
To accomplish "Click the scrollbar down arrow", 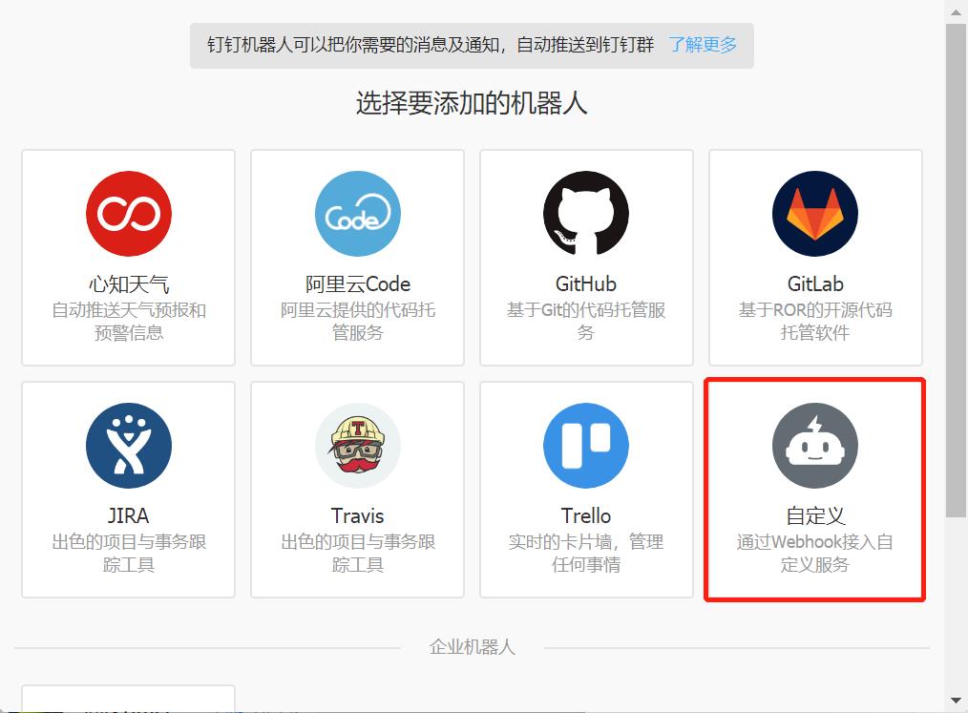I will 957,702.
